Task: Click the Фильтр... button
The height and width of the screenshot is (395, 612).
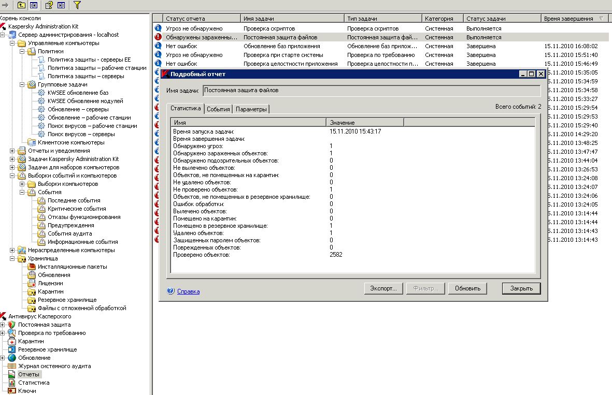Action: pyautogui.click(x=425, y=288)
